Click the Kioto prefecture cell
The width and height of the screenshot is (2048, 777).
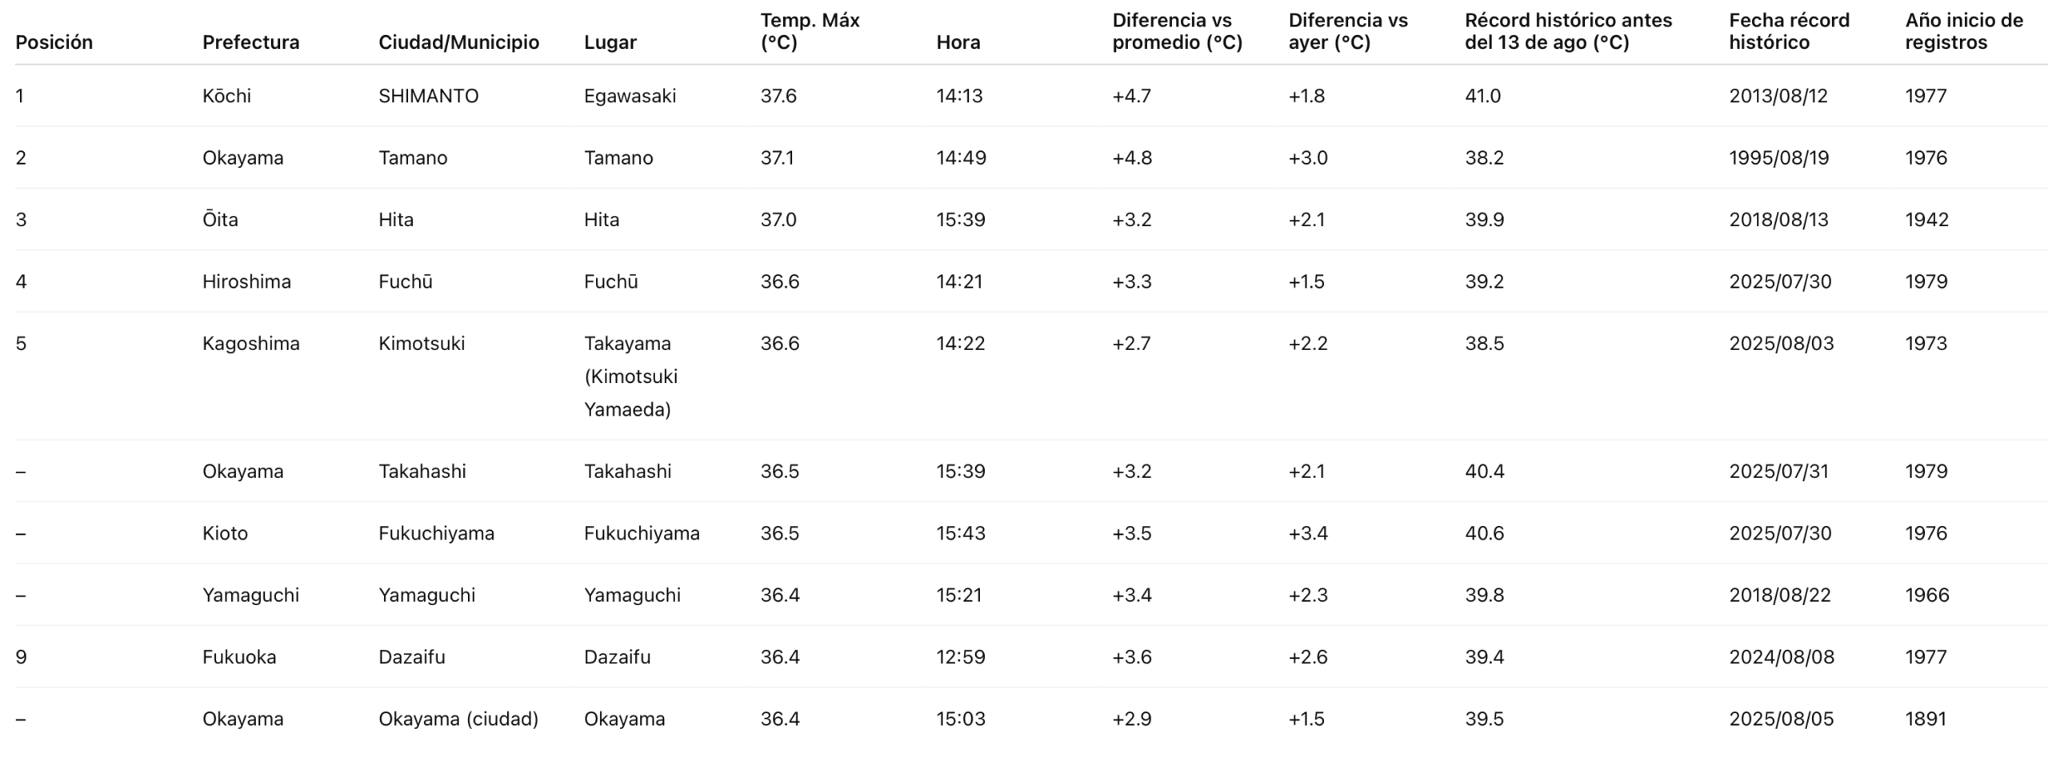tap(225, 533)
